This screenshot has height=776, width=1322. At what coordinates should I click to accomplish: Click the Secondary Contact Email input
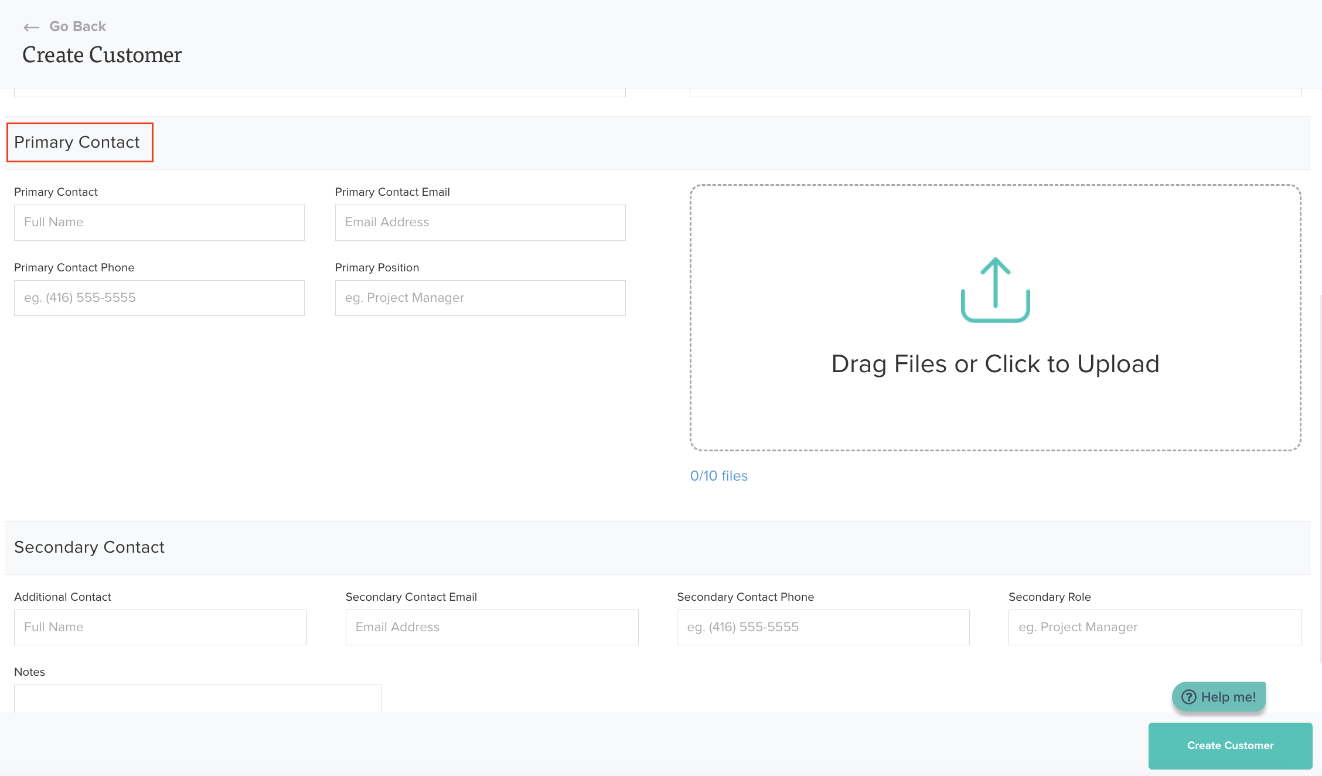(492, 628)
